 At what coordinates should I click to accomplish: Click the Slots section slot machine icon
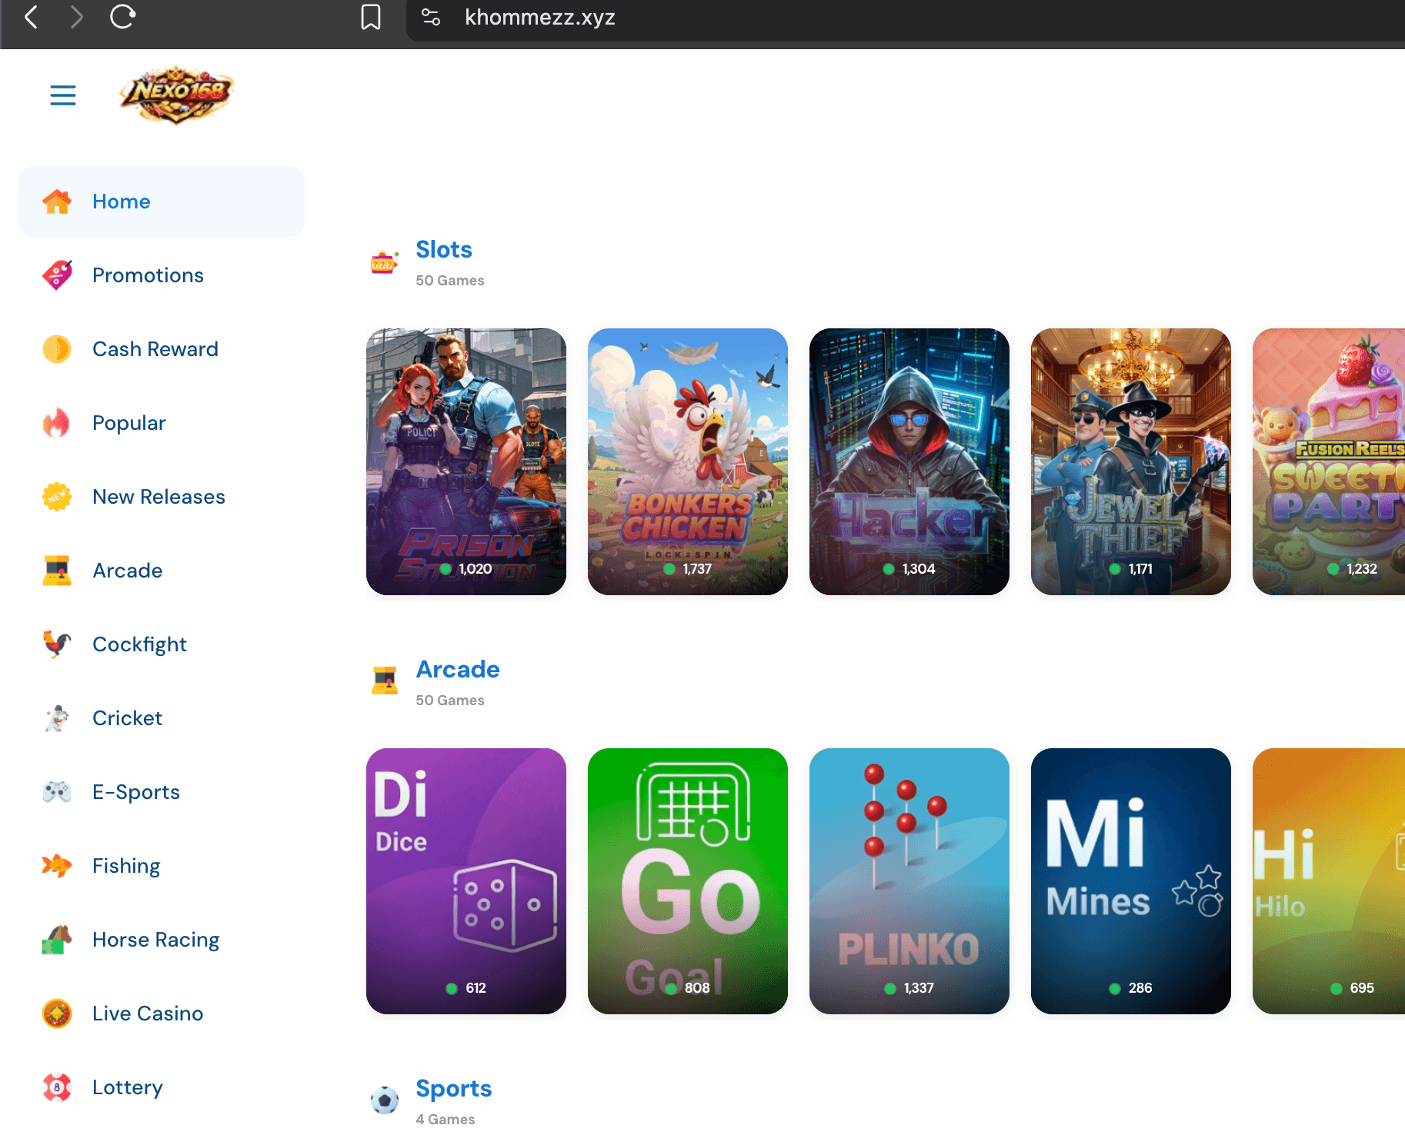(x=385, y=263)
